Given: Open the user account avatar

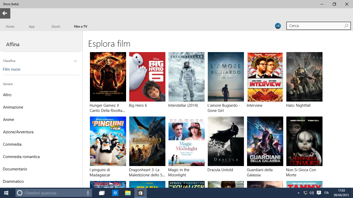Looking at the screenshot, I should pos(278,26).
